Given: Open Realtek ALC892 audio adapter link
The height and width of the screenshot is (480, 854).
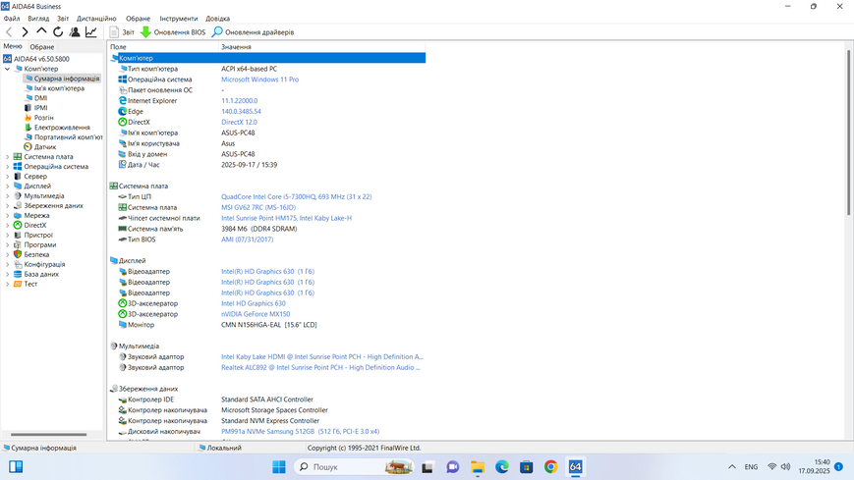Looking at the screenshot, I should (x=320, y=367).
